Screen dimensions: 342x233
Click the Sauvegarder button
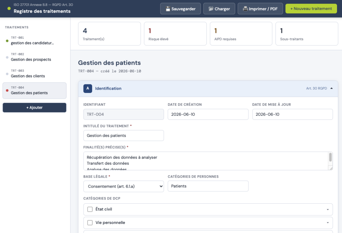[x=180, y=9]
